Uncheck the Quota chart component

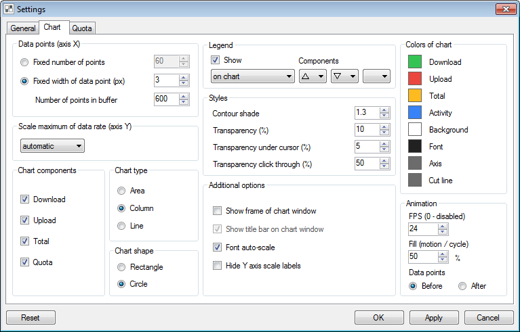25,262
